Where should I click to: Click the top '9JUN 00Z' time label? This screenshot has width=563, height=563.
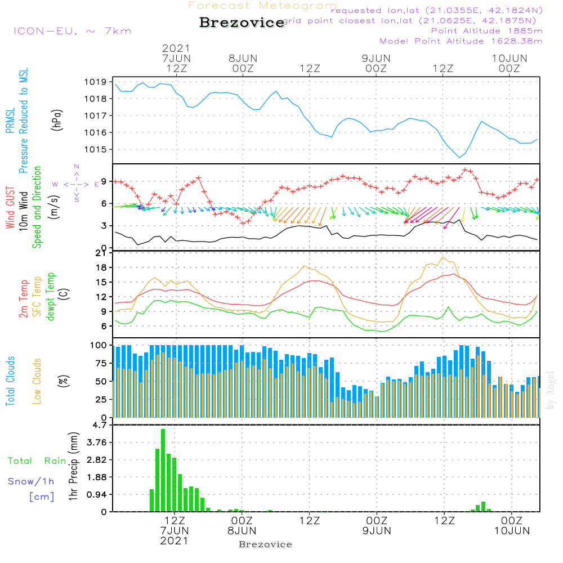coord(376,64)
